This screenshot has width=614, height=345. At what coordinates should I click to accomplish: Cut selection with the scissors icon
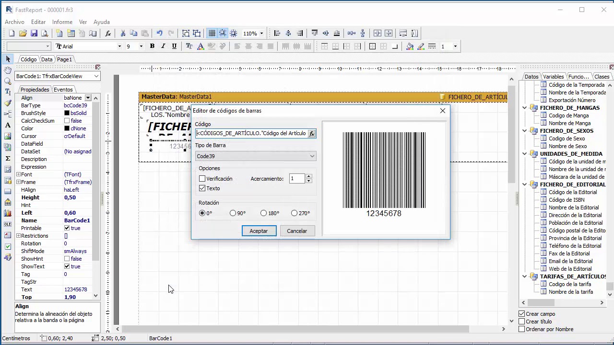click(123, 33)
